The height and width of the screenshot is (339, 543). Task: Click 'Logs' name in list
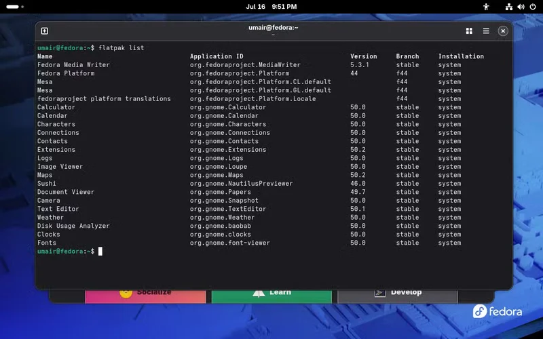[45, 158]
